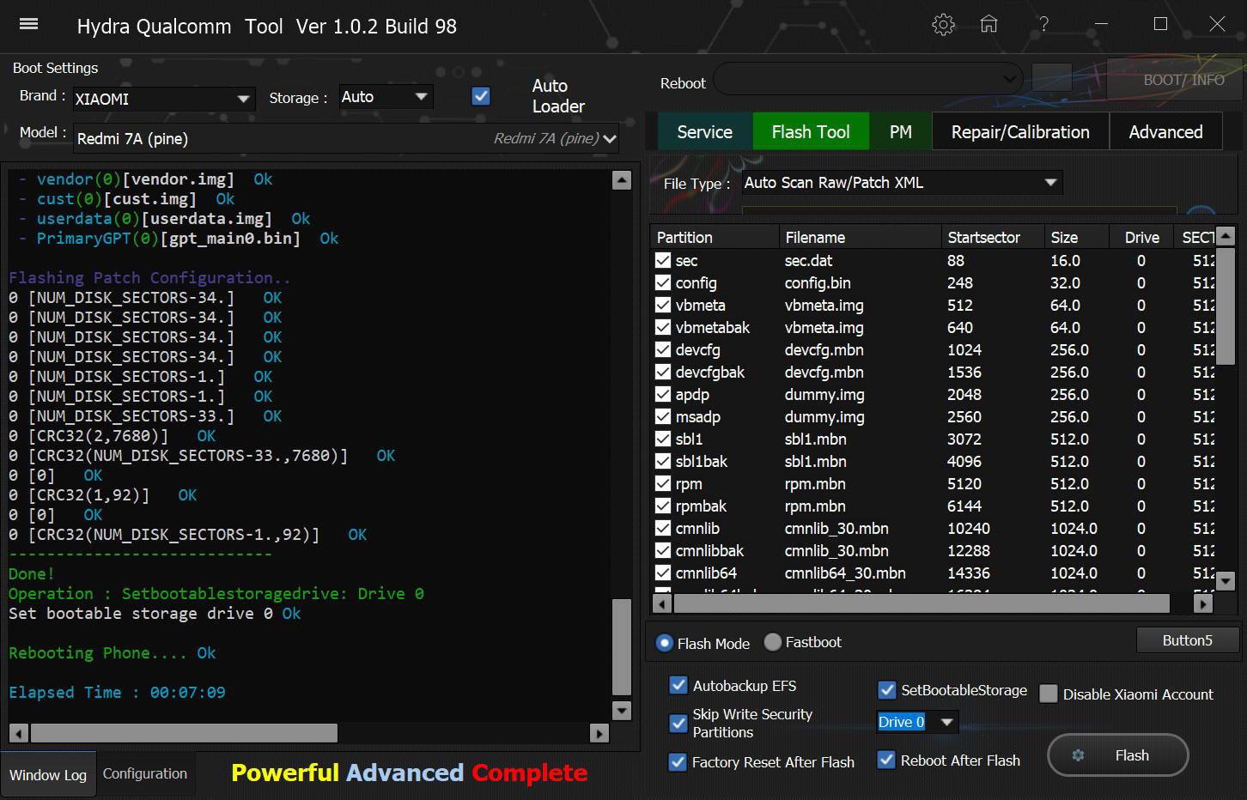1247x800 pixels.
Task: Open the Advanced tab
Action: coord(1165,131)
